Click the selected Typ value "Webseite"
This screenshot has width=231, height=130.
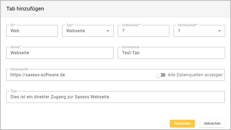(76, 31)
